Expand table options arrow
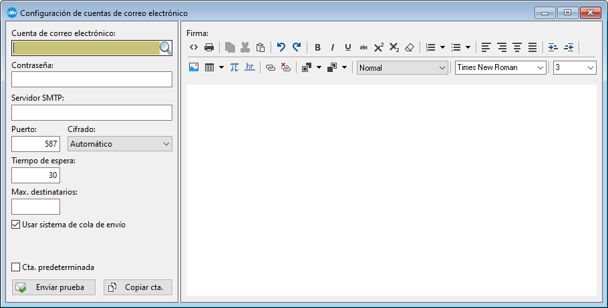This screenshot has height=308, width=608. point(221,67)
